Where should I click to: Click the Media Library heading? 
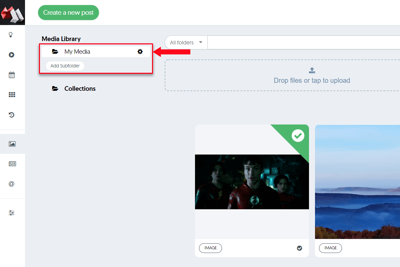61,39
